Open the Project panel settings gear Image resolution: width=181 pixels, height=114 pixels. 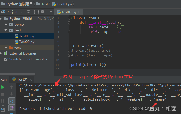pyautogui.click(x=43, y=12)
